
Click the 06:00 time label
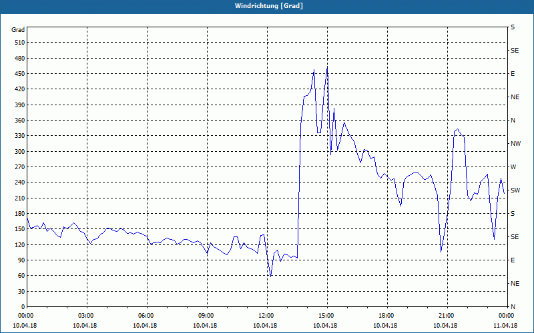(x=145, y=316)
